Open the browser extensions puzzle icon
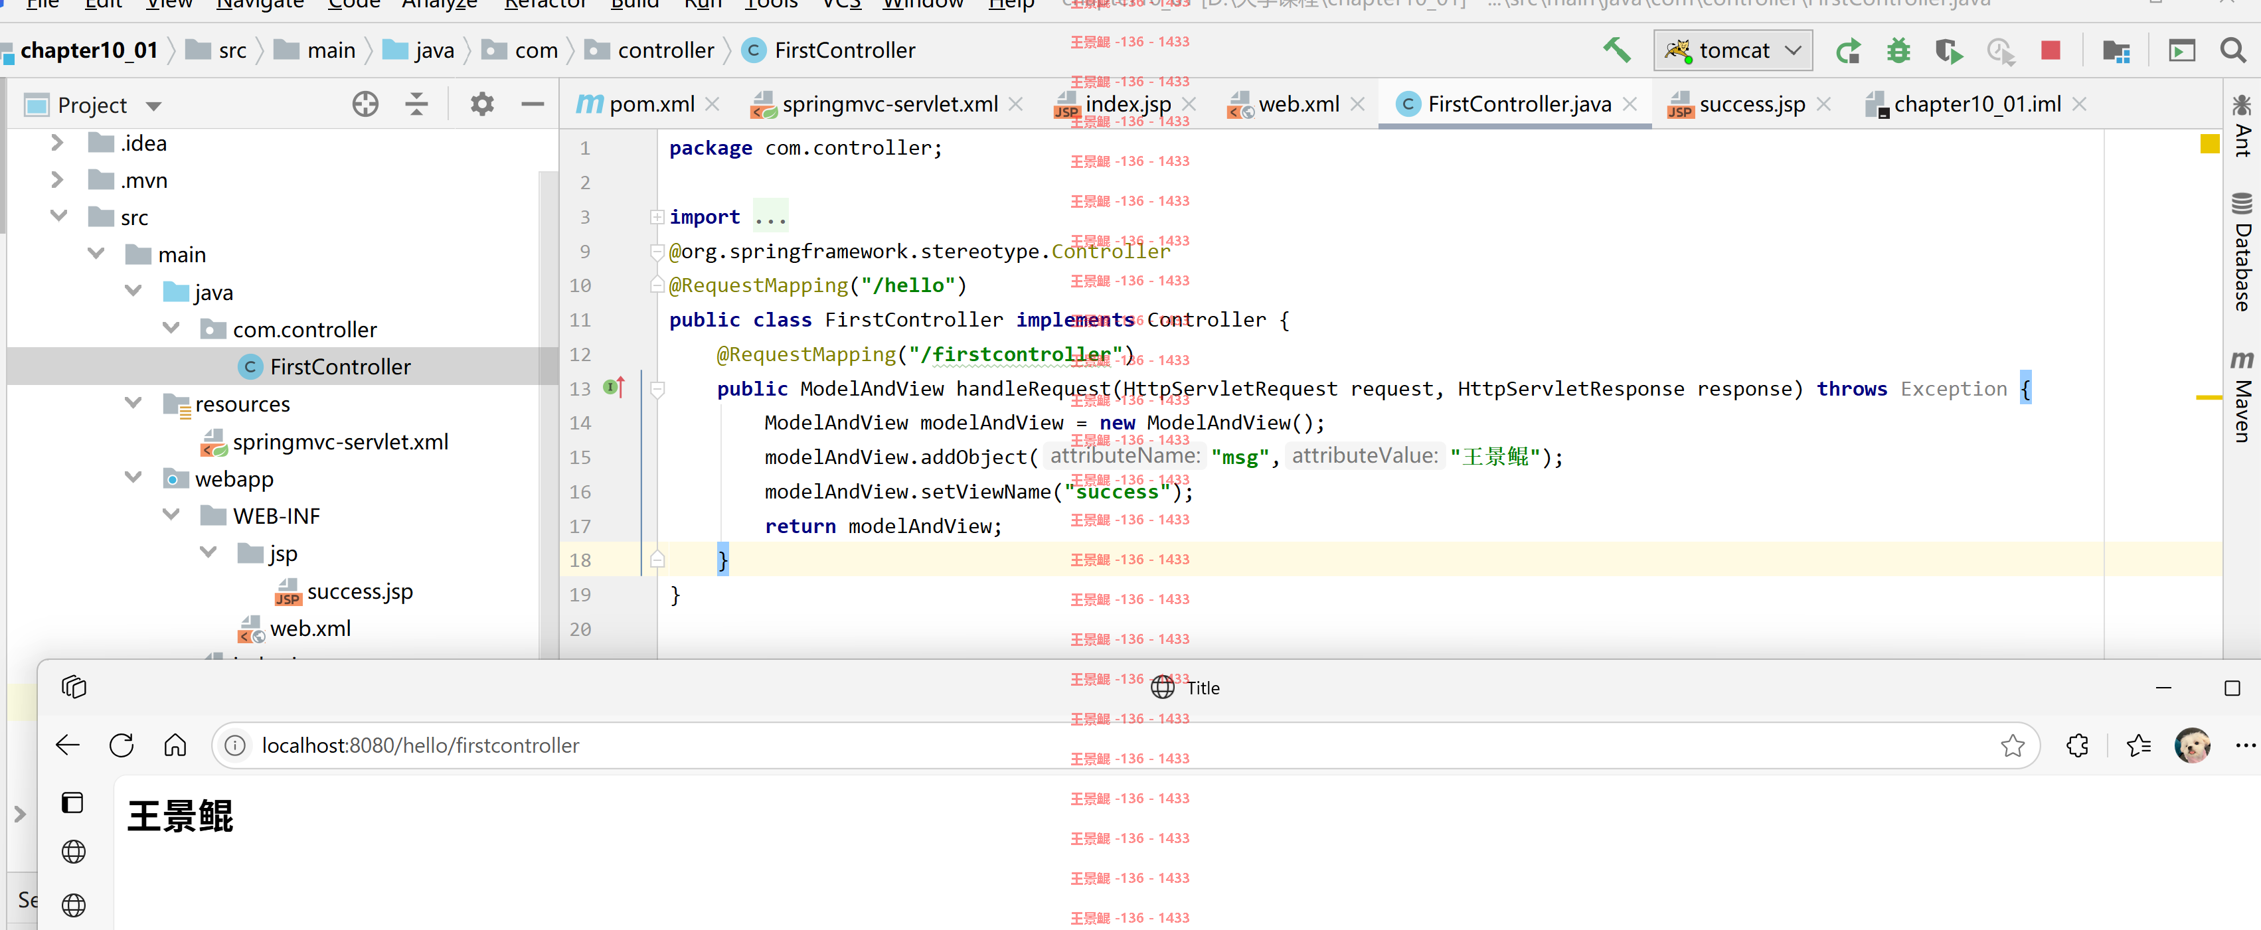 [2078, 745]
